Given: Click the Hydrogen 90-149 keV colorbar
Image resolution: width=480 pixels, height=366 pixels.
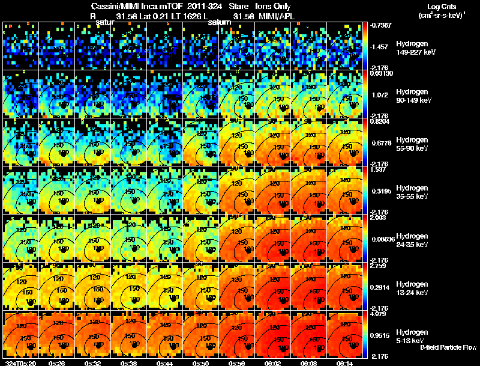Looking at the screenshot, I should [x=365, y=94].
